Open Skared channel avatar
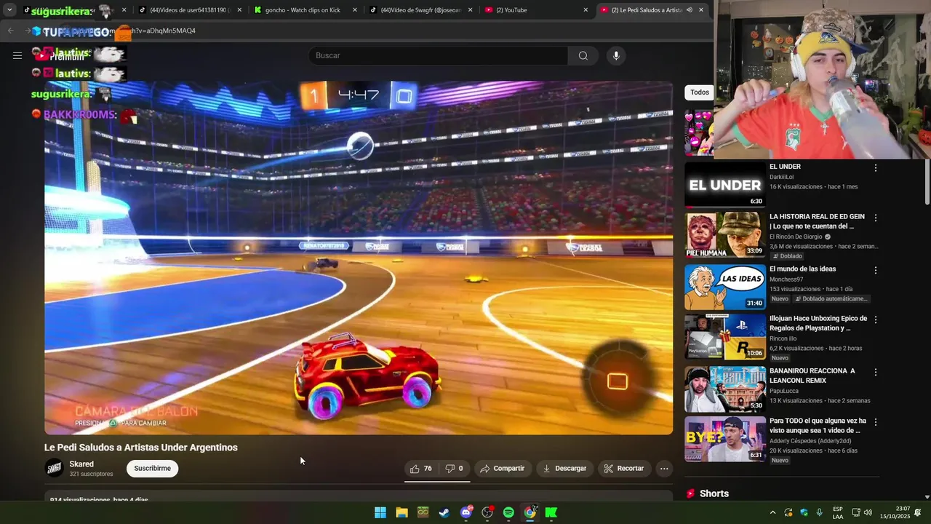Image resolution: width=931 pixels, height=524 pixels. click(x=55, y=468)
